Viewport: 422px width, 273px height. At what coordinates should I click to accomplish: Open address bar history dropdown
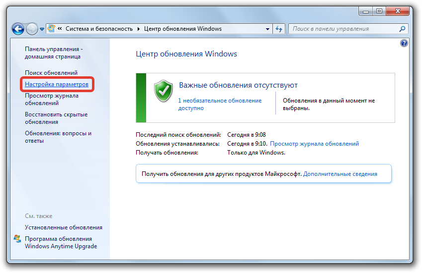(267, 29)
